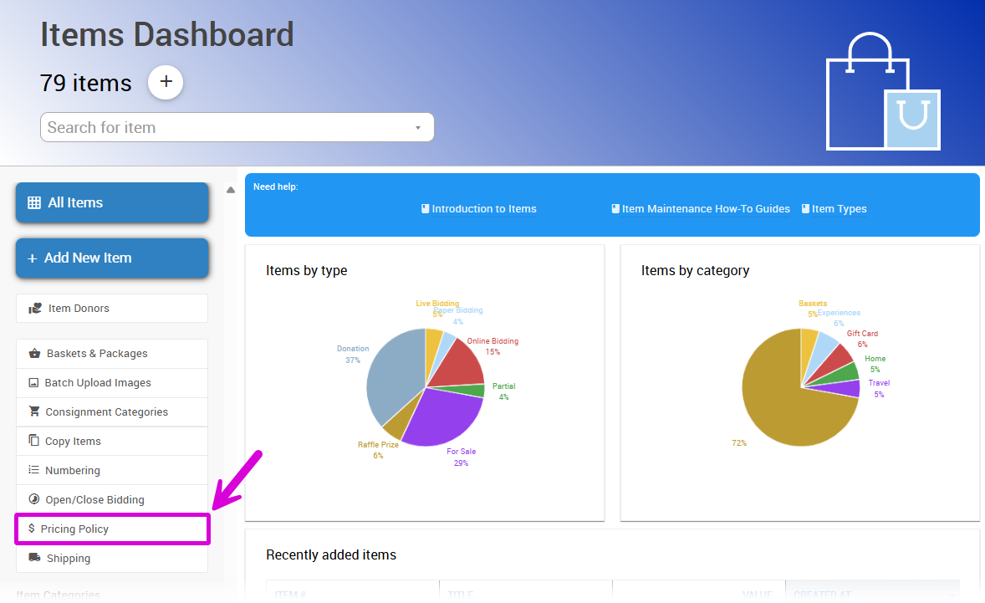Expand the Created At column sort arrow
Screen dimensions: 985x603
(x=952, y=595)
